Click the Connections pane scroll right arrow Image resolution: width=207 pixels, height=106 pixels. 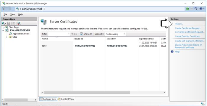tap(35, 100)
